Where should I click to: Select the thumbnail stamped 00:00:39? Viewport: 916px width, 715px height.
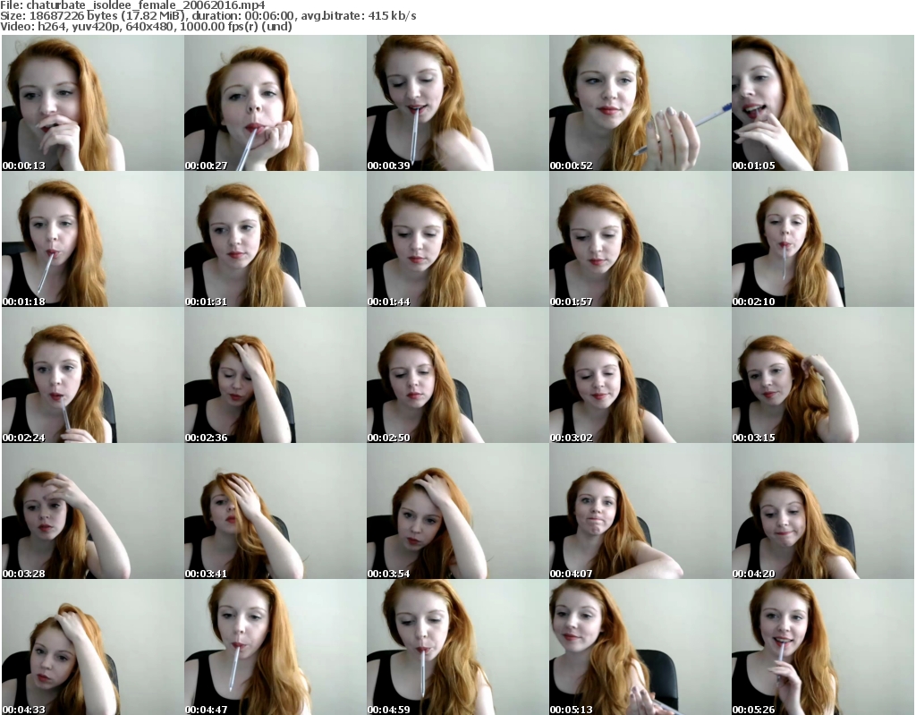[x=457, y=103]
